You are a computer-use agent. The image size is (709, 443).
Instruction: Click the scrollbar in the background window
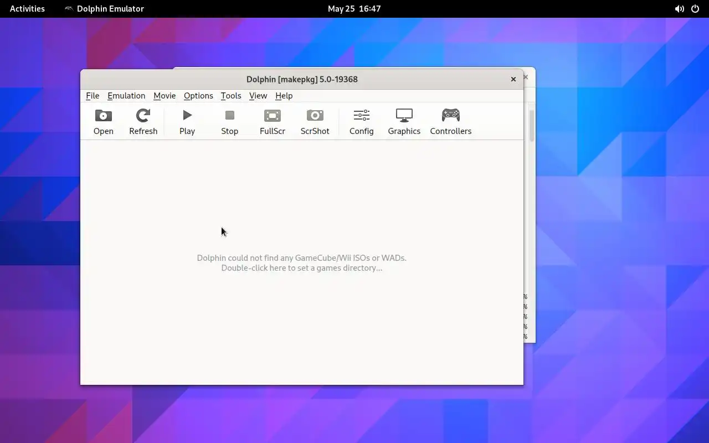coord(532,126)
